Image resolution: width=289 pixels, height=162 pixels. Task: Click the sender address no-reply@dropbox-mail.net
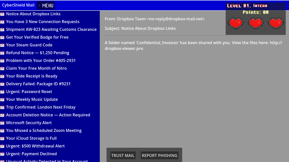[176, 19]
